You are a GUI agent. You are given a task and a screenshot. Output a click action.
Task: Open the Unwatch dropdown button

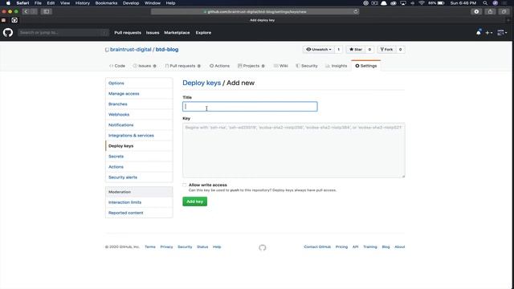(x=319, y=50)
